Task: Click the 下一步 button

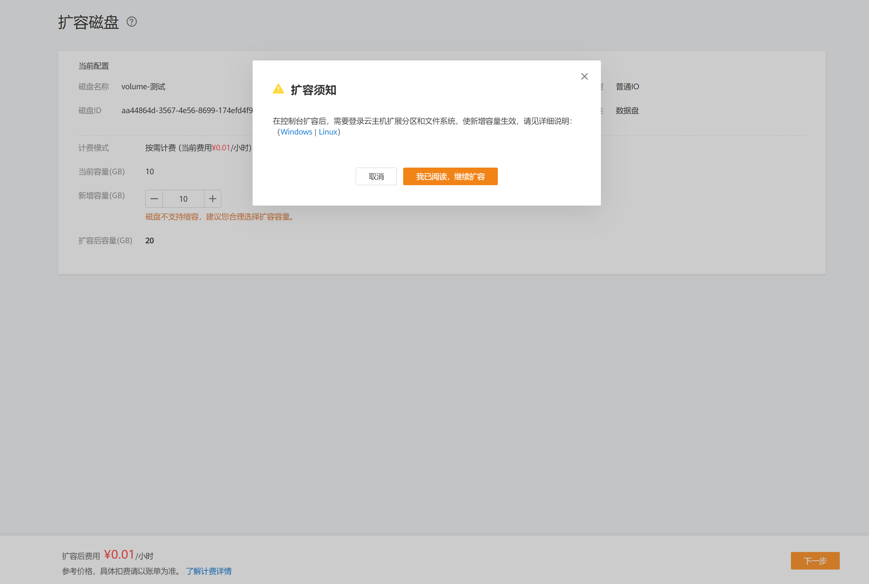Action: pos(814,560)
